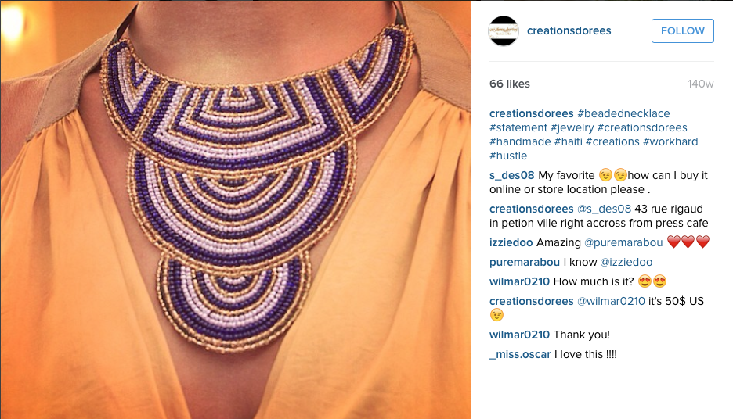The height and width of the screenshot is (419, 733).
Task: Open the @wilmar0210 mention in price reply
Action: [x=611, y=302]
